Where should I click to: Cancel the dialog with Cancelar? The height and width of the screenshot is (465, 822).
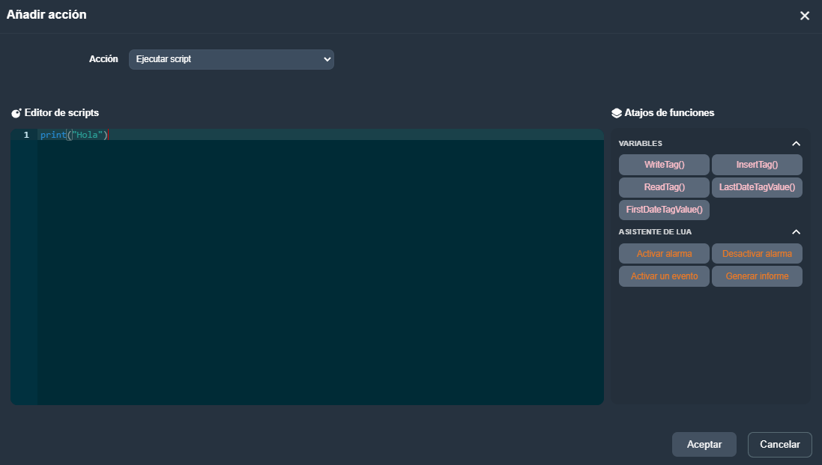tap(779, 444)
